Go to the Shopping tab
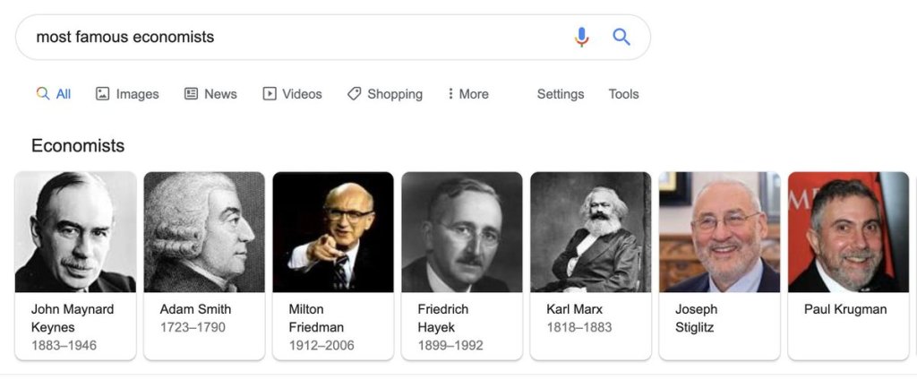 click(385, 94)
